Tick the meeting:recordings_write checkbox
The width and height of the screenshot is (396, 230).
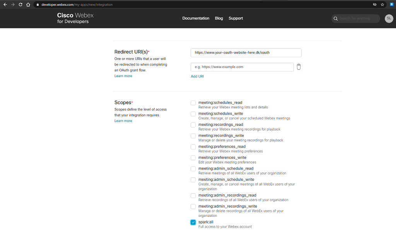193,136
